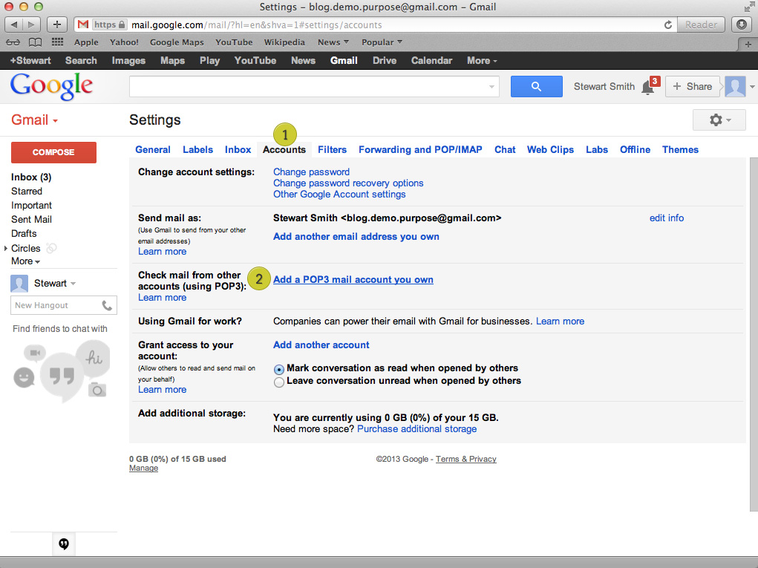Click the phone icon in New Hangout box
Screen dimensions: 758x568
coord(107,305)
